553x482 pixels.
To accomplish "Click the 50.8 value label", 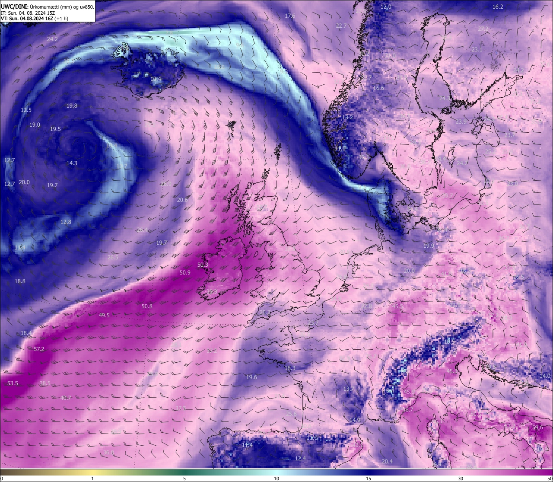I will coord(147,306).
